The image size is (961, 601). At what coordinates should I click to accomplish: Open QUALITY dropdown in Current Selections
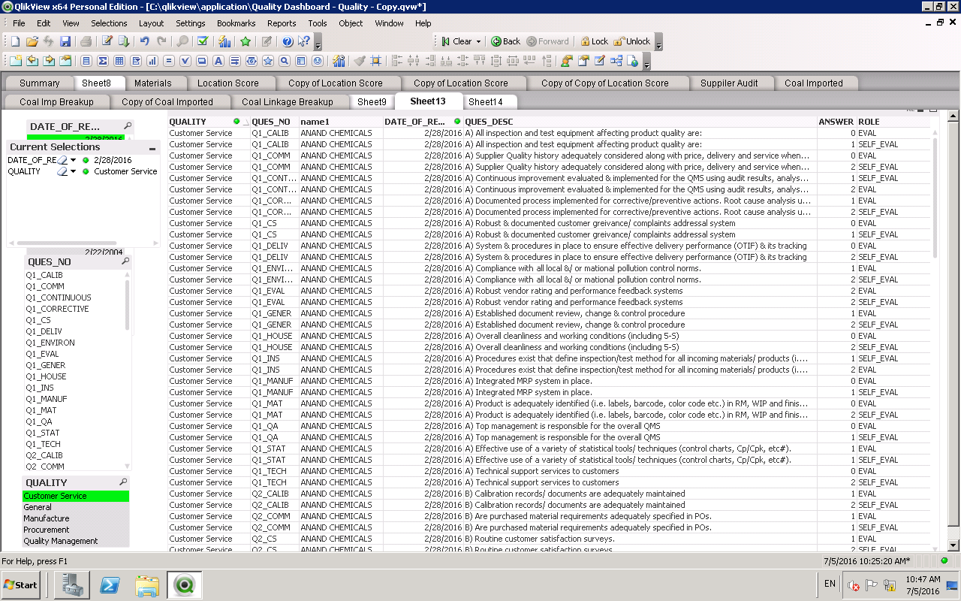click(74, 171)
